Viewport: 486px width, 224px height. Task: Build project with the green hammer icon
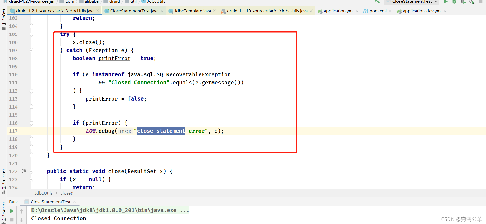pyautogui.click(x=378, y=2)
